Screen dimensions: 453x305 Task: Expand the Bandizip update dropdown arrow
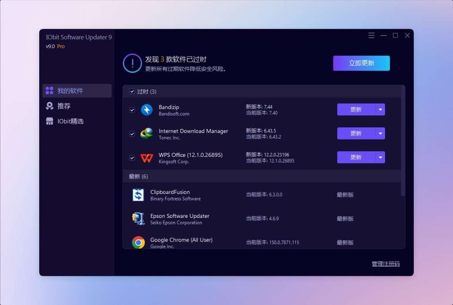click(381, 109)
